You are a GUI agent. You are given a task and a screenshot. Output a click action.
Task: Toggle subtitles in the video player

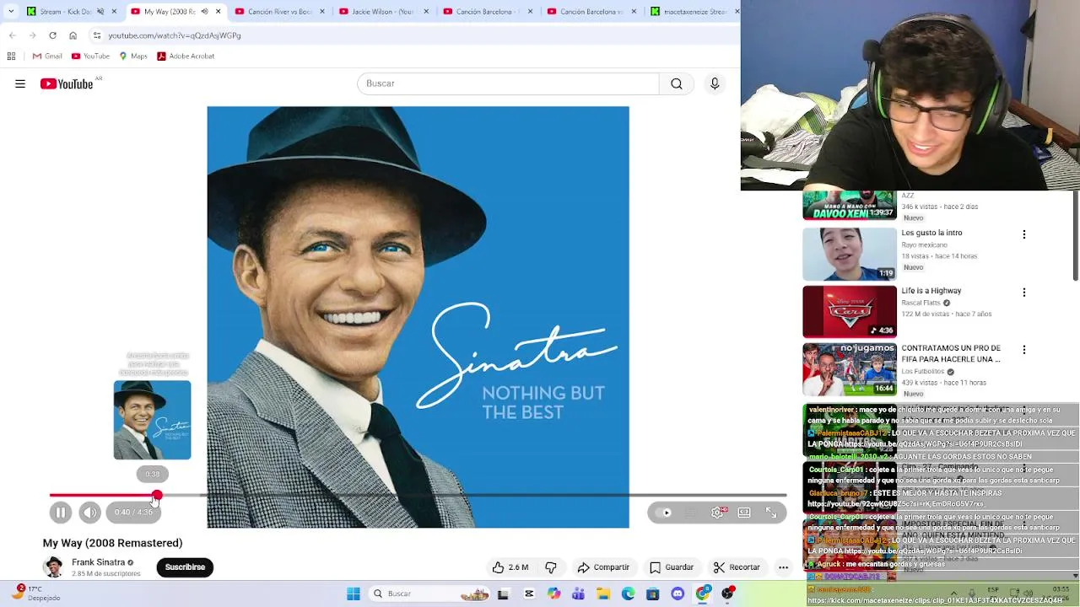[691, 513]
